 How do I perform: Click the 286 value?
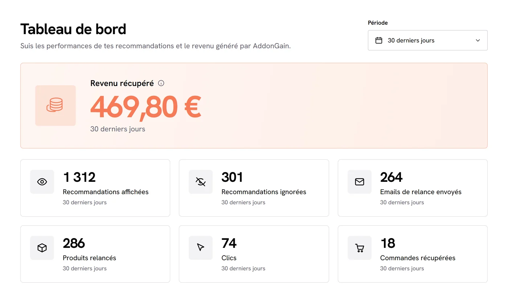[x=74, y=243]
